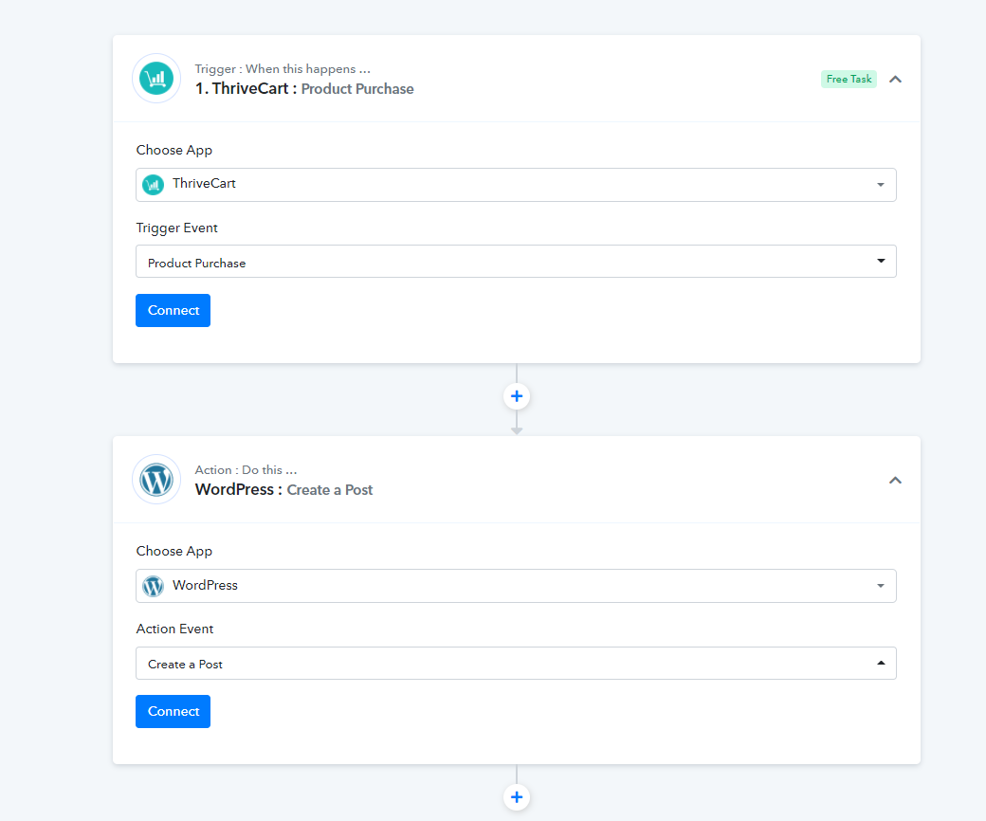Screen dimensions: 986x821
Task: Click the 'Create a Post' selected value
Action: [x=185, y=665]
